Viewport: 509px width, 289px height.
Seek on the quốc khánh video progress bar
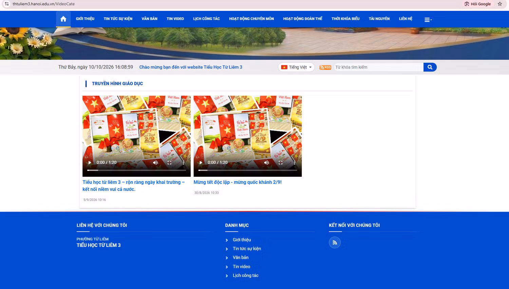[x=248, y=170]
